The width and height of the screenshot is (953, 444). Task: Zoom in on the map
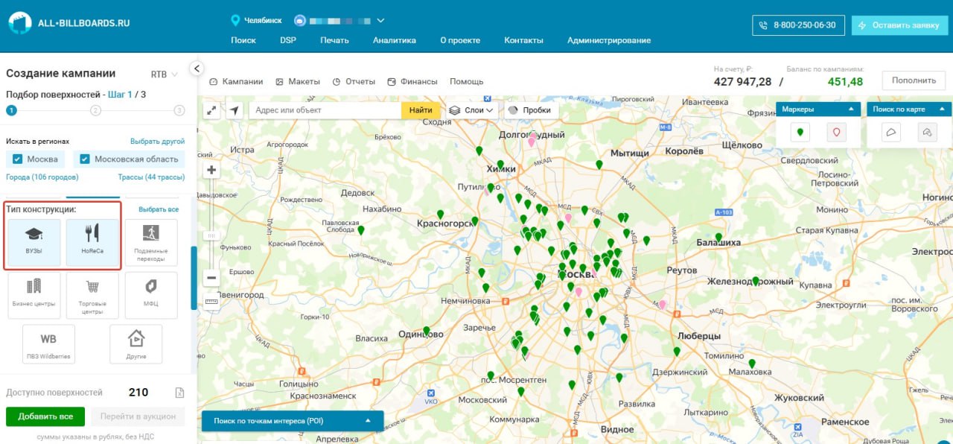pyautogui.click(x=211, y=170)
